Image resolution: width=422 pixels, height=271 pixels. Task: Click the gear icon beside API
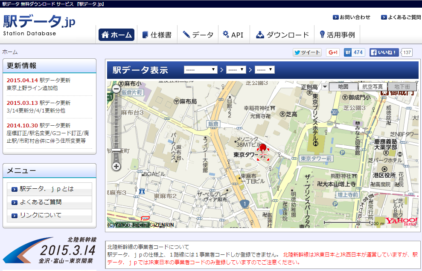pos(226,34)
